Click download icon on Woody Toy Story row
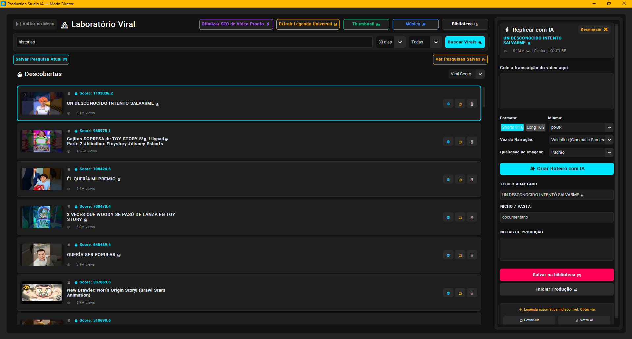Screen dimensions: 632x339 click(460, 217)
